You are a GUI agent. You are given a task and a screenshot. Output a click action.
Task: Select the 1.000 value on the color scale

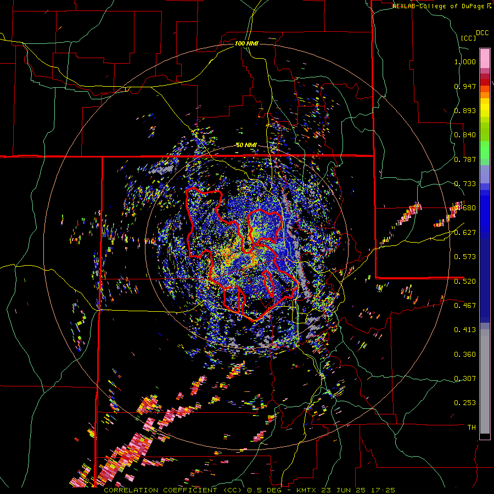click(465, 61)
